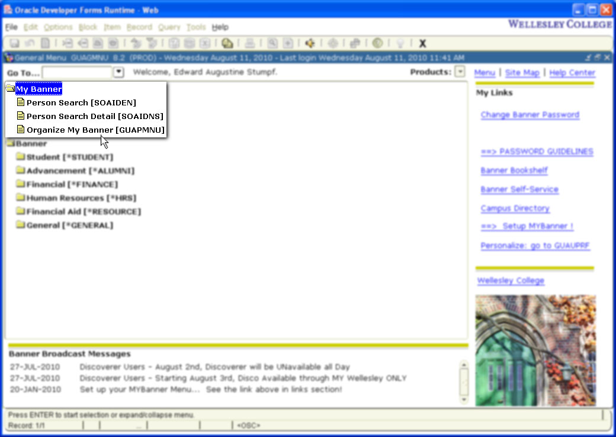Click the lightbulb toolbar icon

(400, 43)
